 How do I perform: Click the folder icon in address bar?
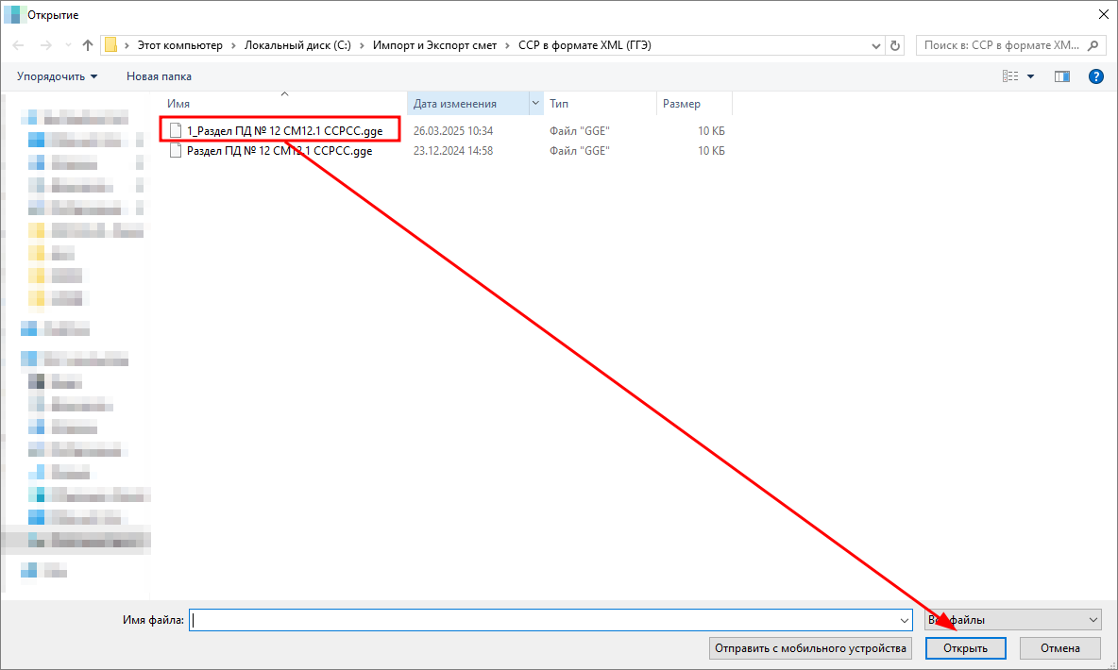tap(111, 45)
